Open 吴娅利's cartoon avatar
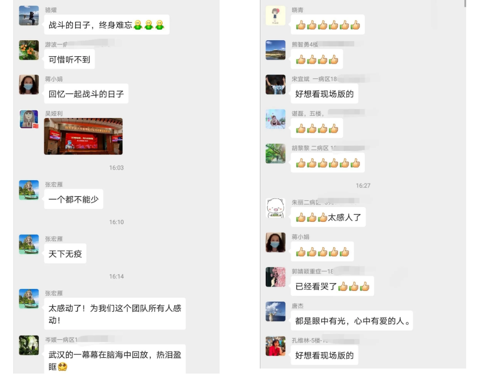The image size is (479, 374). point(29,119)
